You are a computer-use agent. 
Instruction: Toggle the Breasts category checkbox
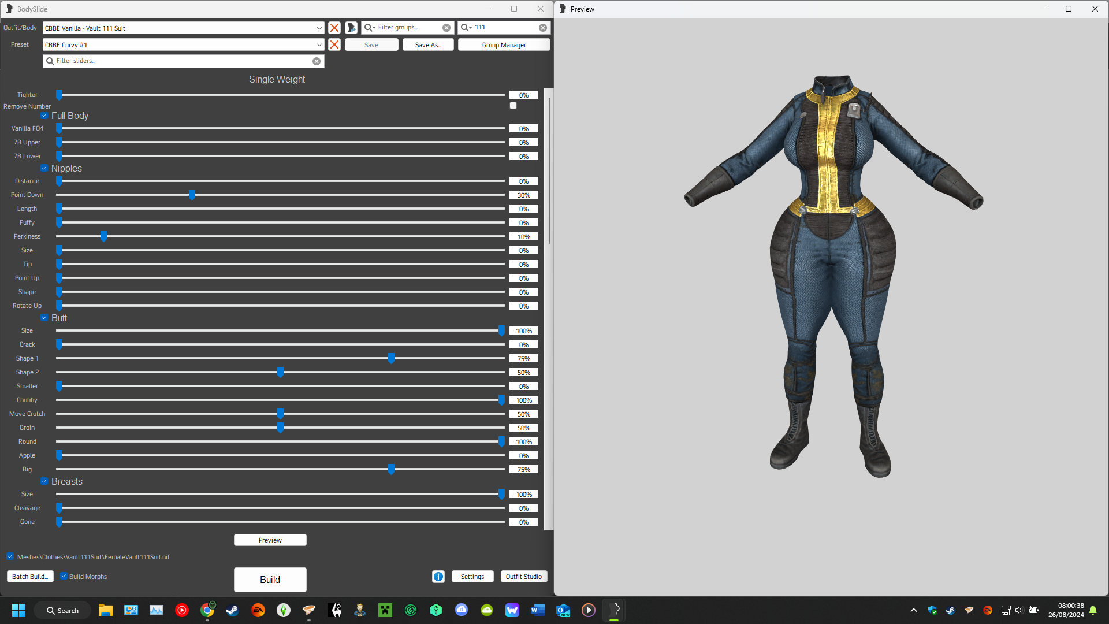(x=44, y=481)
